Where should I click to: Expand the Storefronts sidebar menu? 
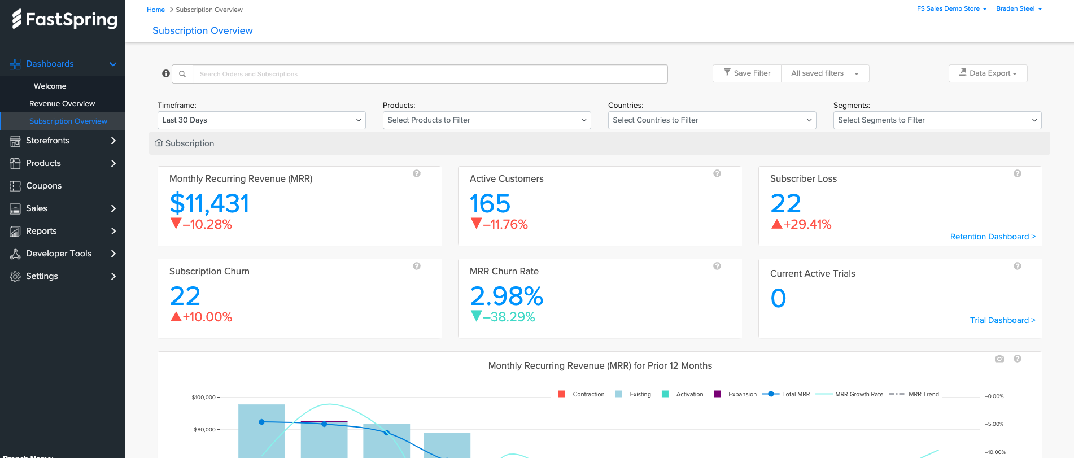62,141
